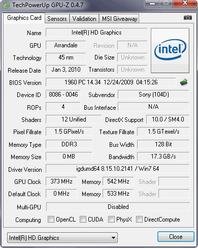Screen dimensions: 198x248
Task: Click the Memory Type field DDR3
Action: 69,144
